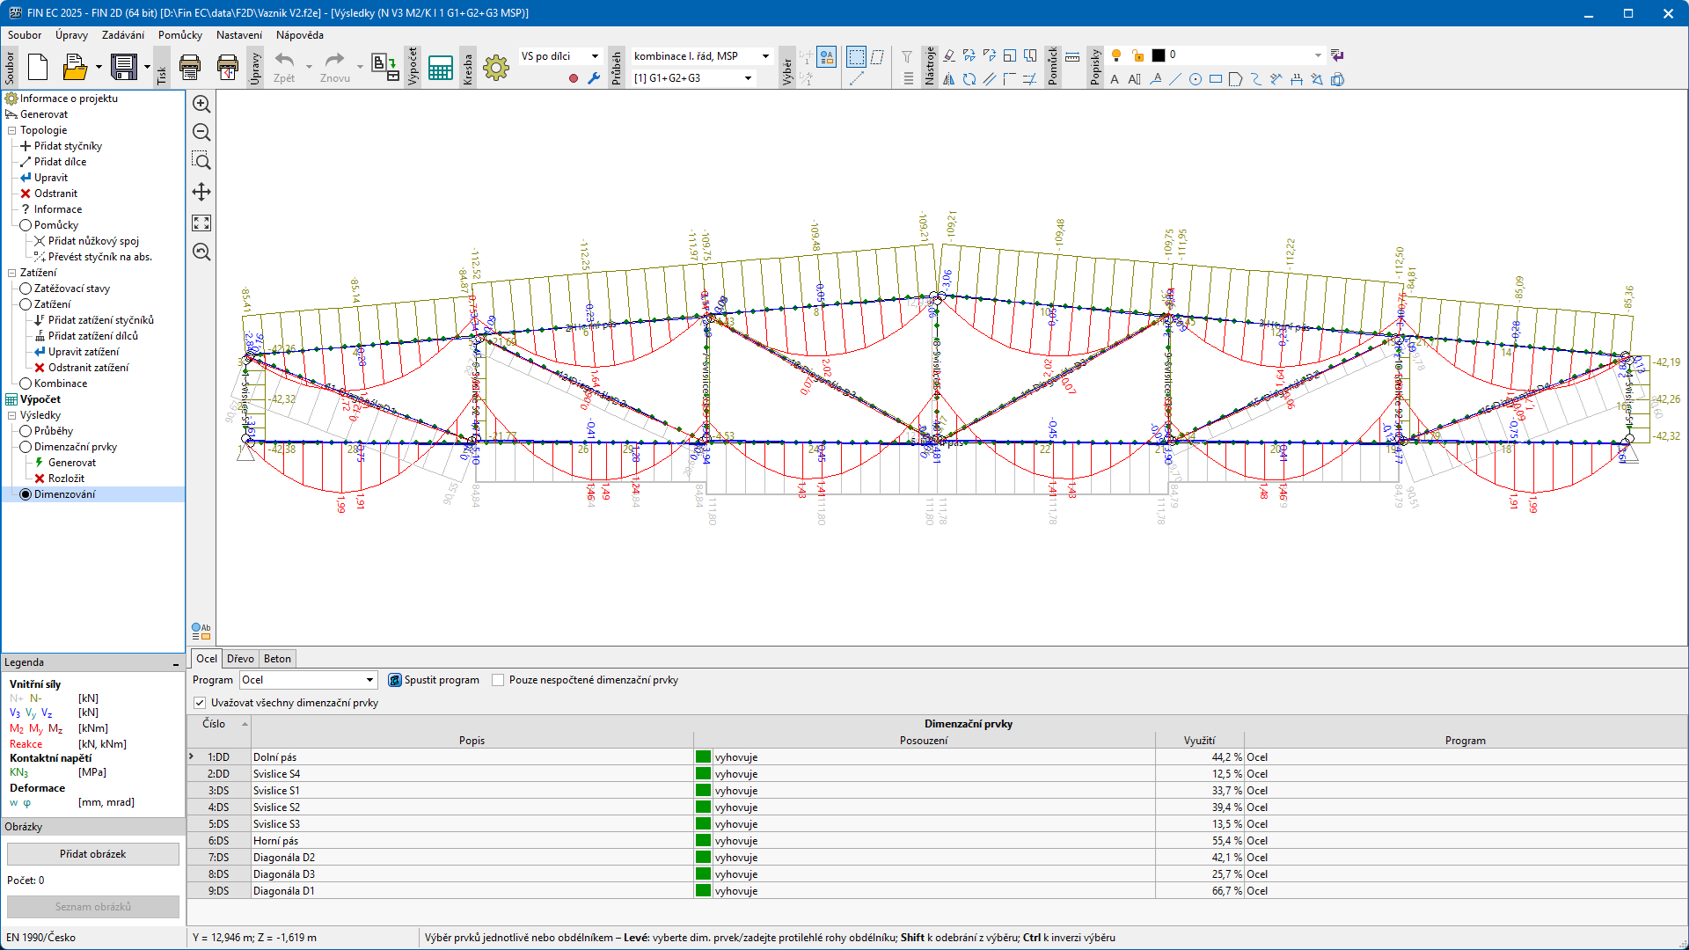Click the filter funnel icon
The image size is (1689, 950).
point(907,56)
